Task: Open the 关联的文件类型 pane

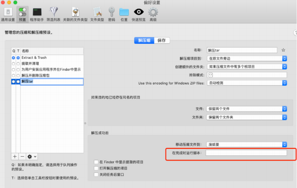Action: (x=75, y=14)
